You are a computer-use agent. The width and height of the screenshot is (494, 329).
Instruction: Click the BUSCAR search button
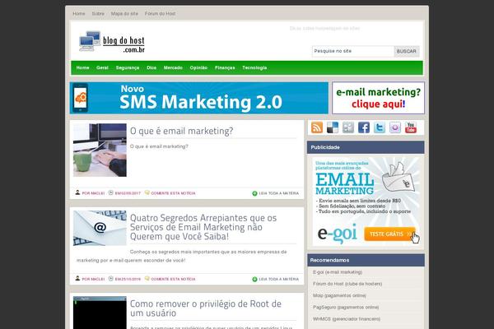point(407,51)
